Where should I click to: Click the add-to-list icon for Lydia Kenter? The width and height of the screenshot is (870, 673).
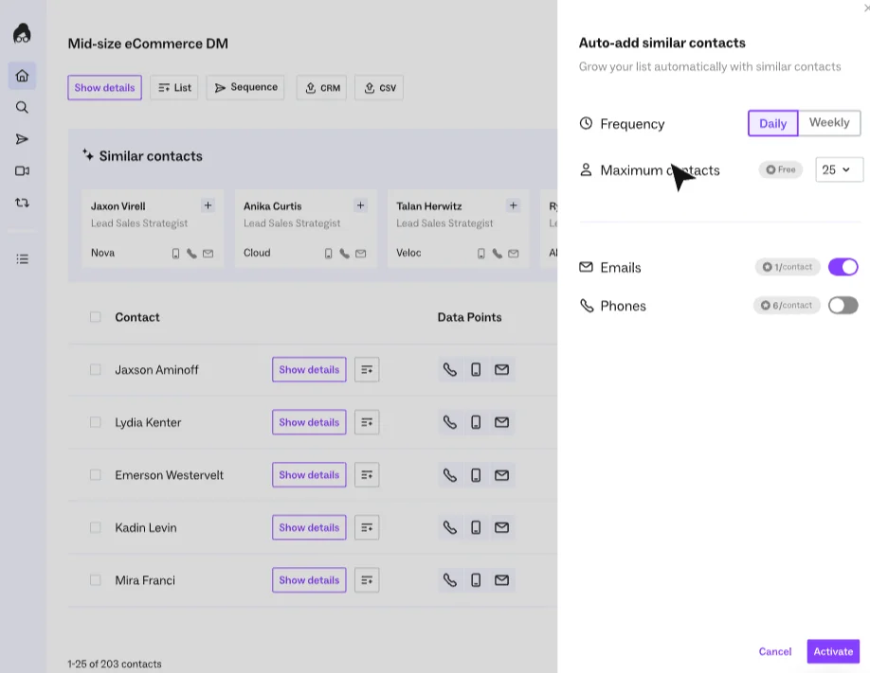[x=367, y=422]
